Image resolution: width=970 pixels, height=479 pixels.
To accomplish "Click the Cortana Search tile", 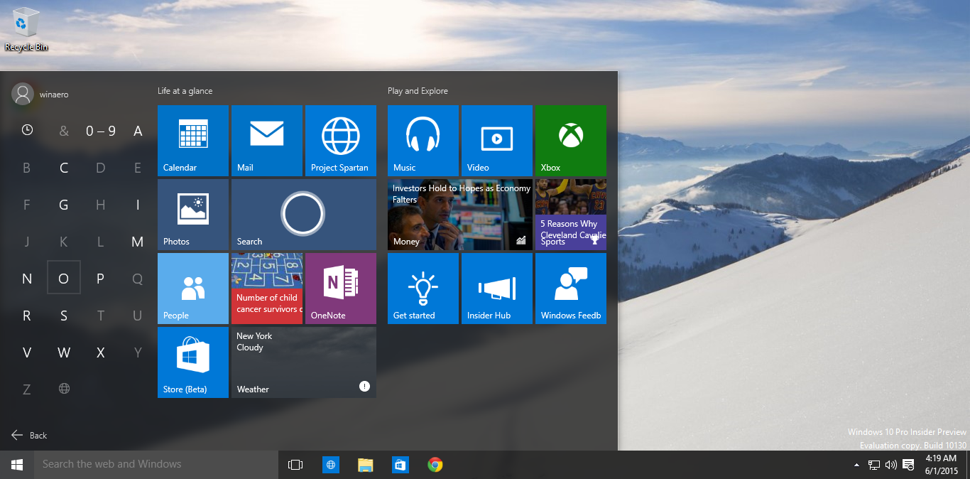I will (303, 214).
